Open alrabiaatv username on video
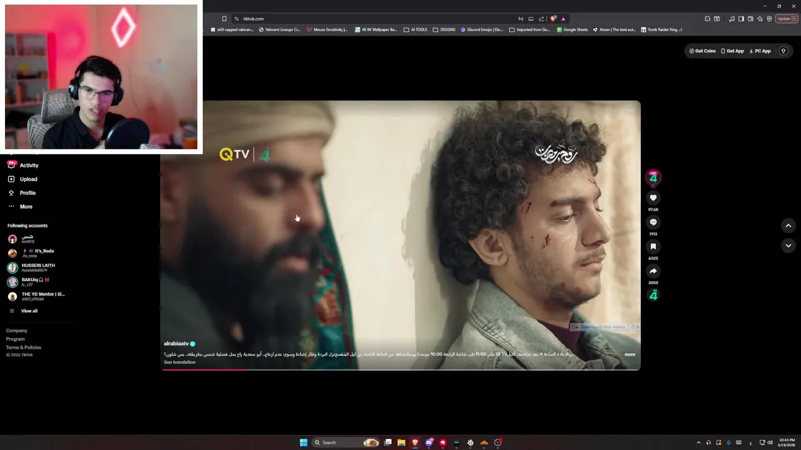 click(x=176, y=344)
